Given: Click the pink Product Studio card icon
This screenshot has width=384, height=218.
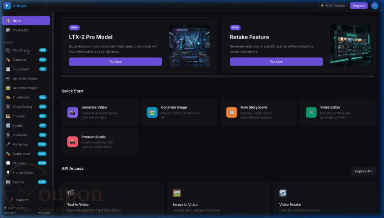Looking at the screenshot, I should coord(73,142).
